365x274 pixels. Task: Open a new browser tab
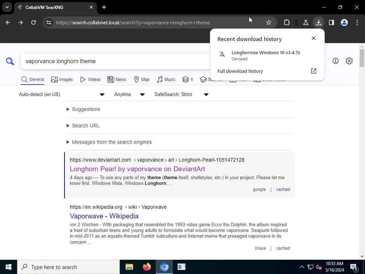104,7
